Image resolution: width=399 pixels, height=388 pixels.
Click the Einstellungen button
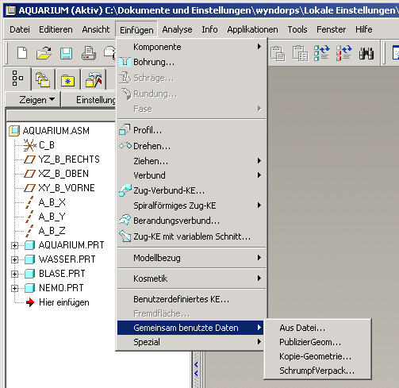point(89,100)
